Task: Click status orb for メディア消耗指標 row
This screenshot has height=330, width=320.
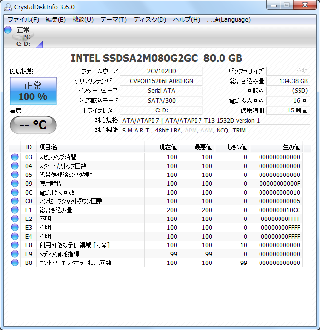Action: click(15, 254)
